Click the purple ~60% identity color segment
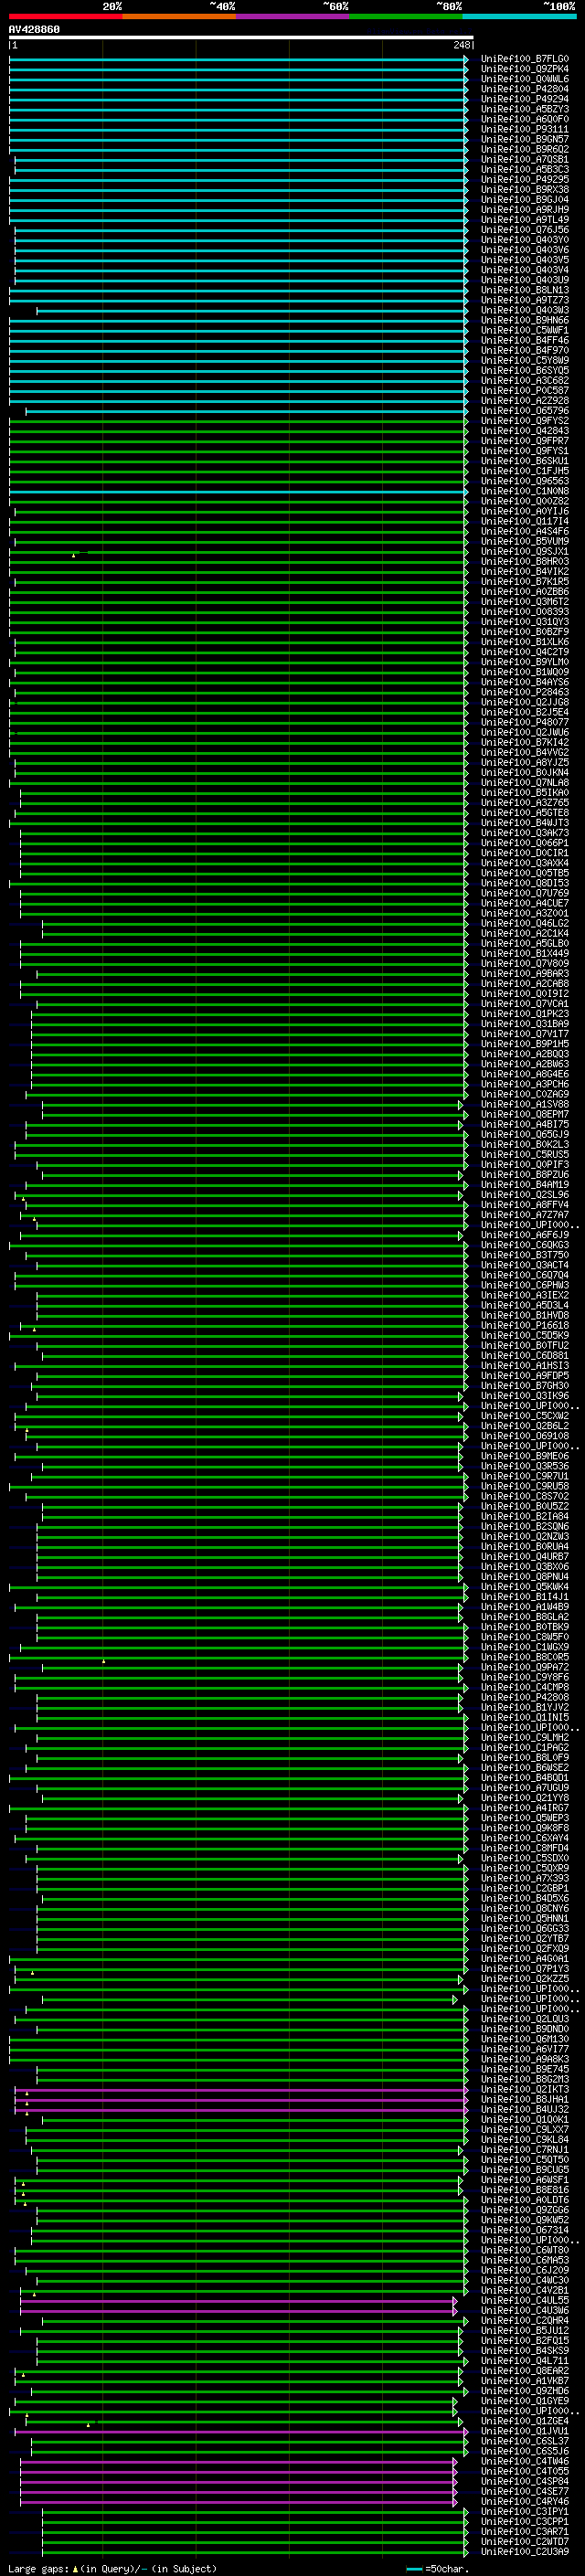 (x=292, y=16)
